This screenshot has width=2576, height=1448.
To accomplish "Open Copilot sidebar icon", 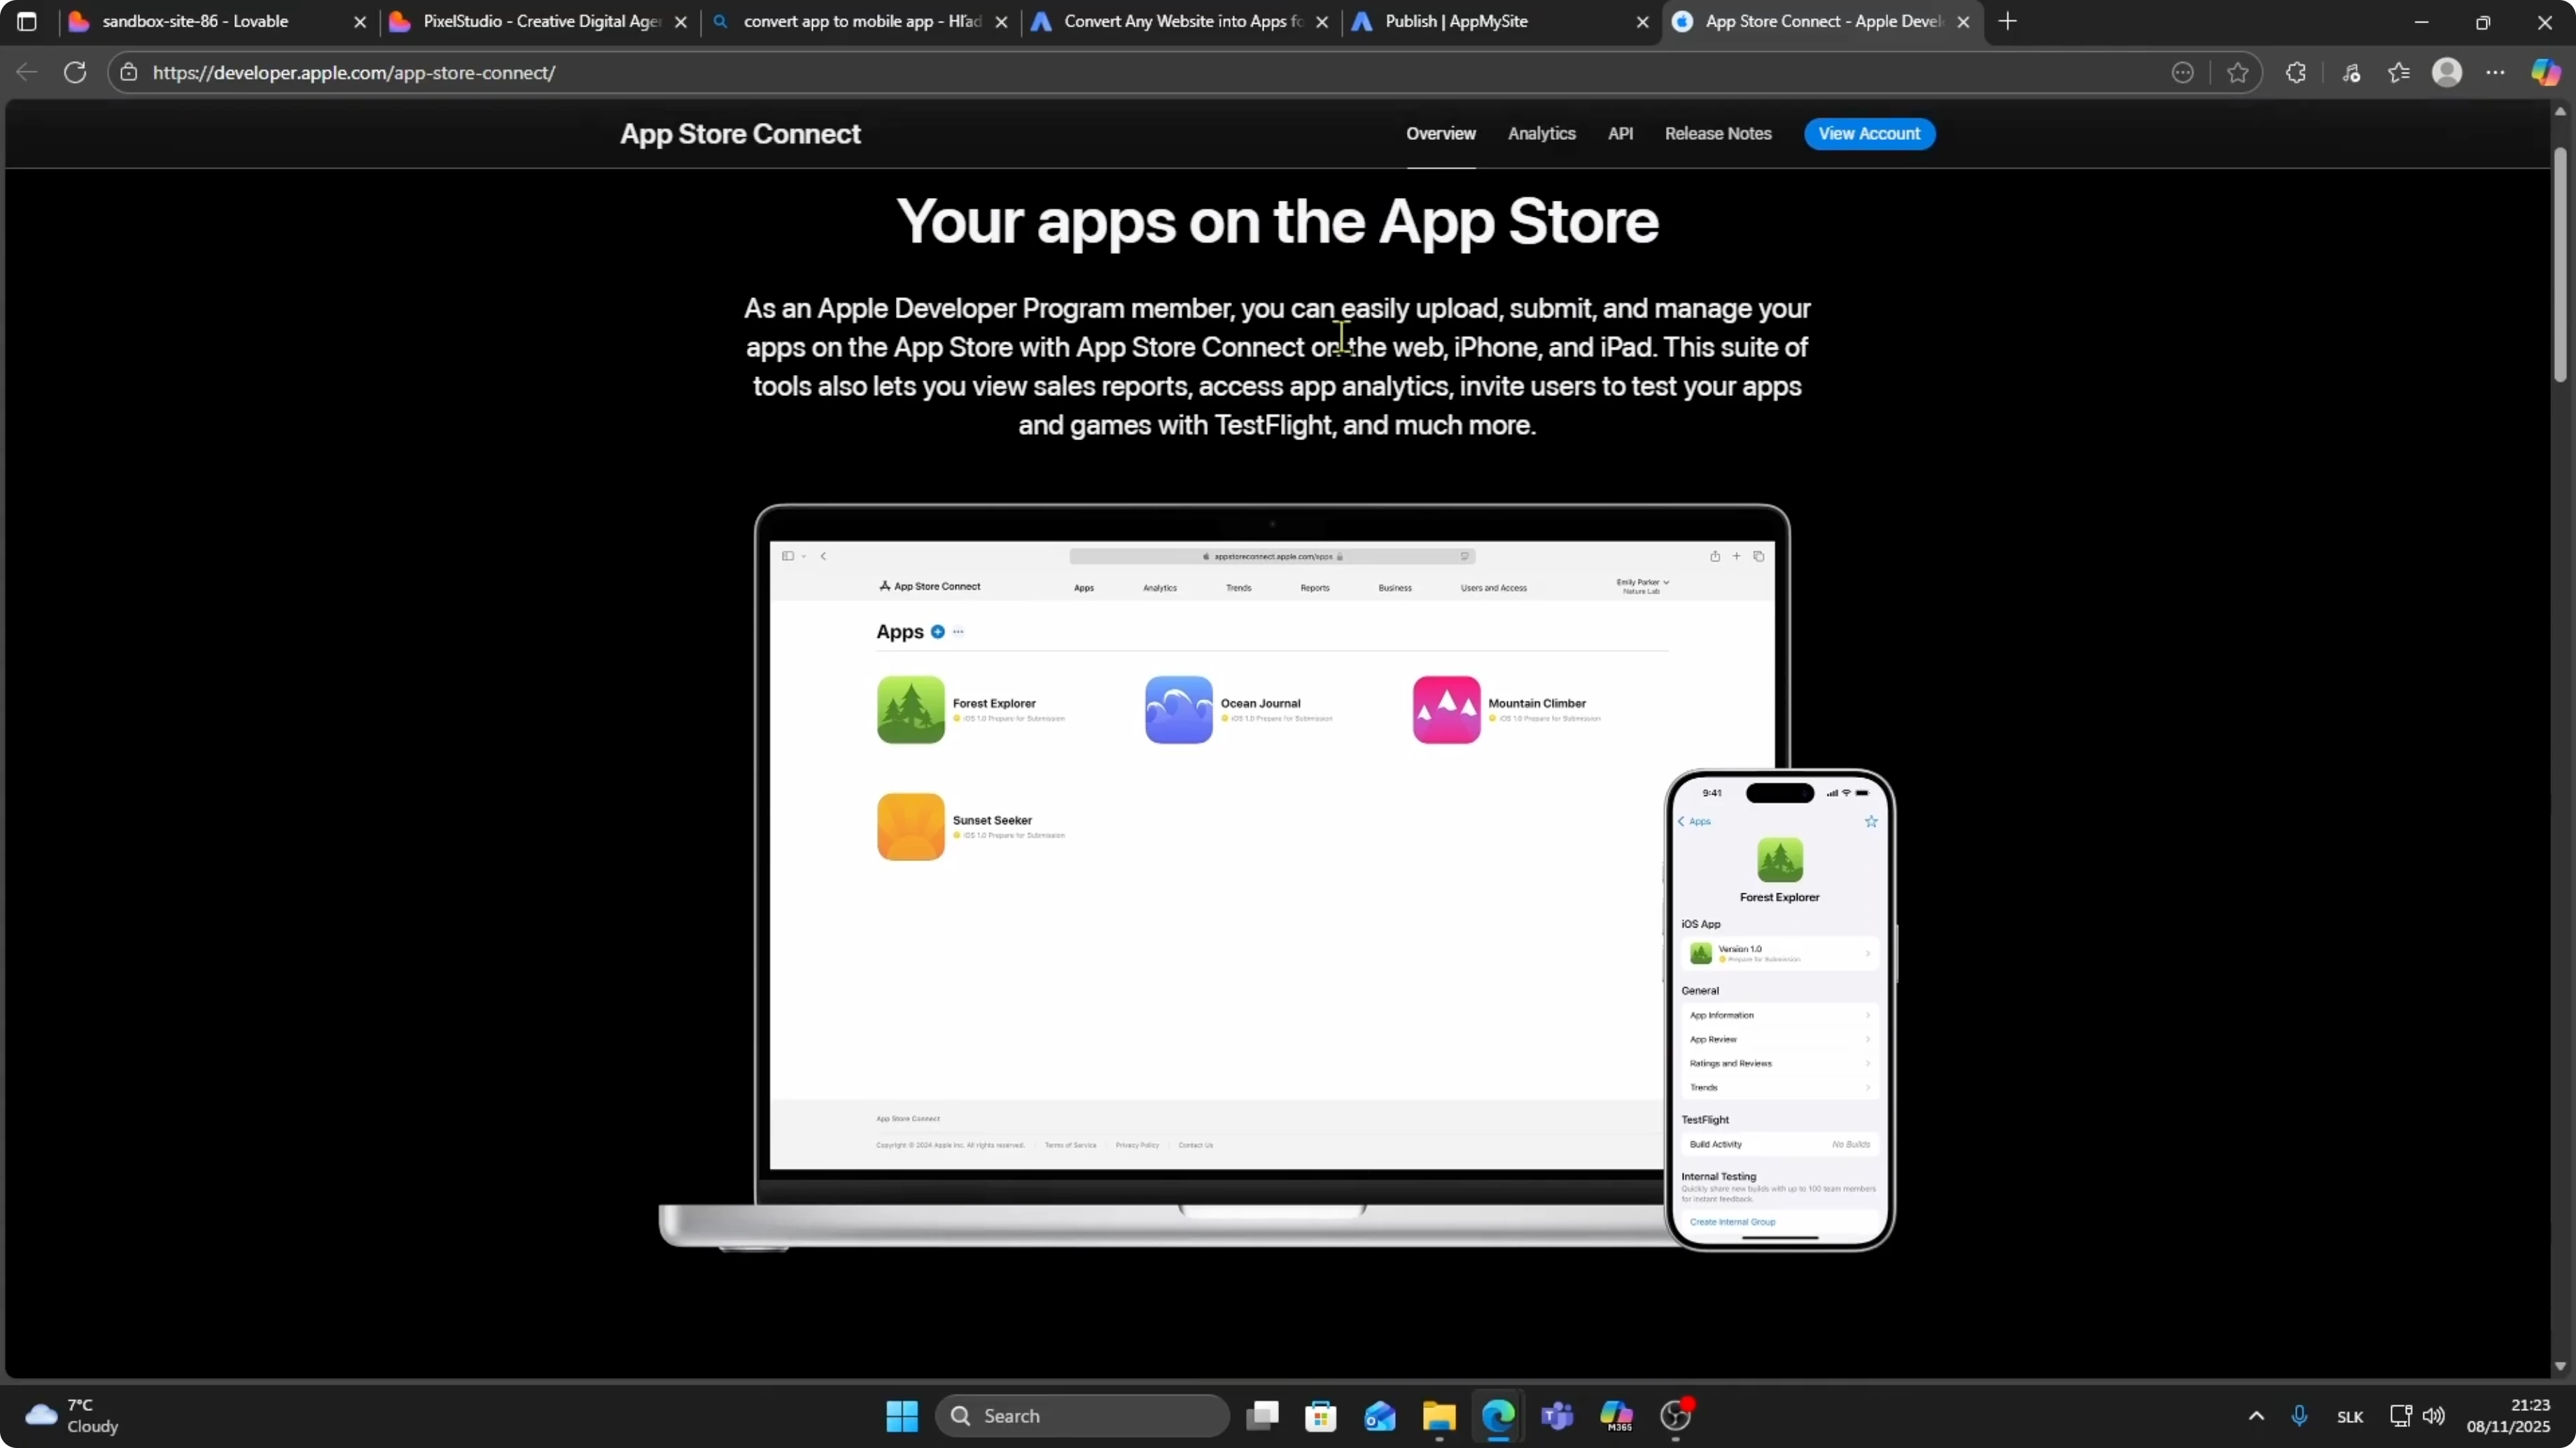I will click(x=2546, y=72).
